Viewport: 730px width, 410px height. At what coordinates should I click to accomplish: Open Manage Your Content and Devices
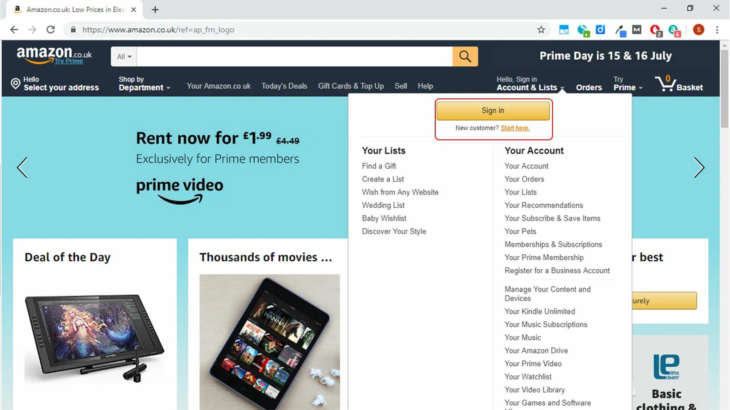pos(547,294)
